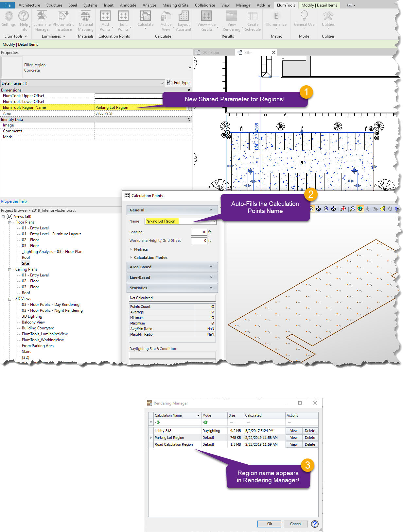Activate the globe orbit view tool

tap(360, 209)
